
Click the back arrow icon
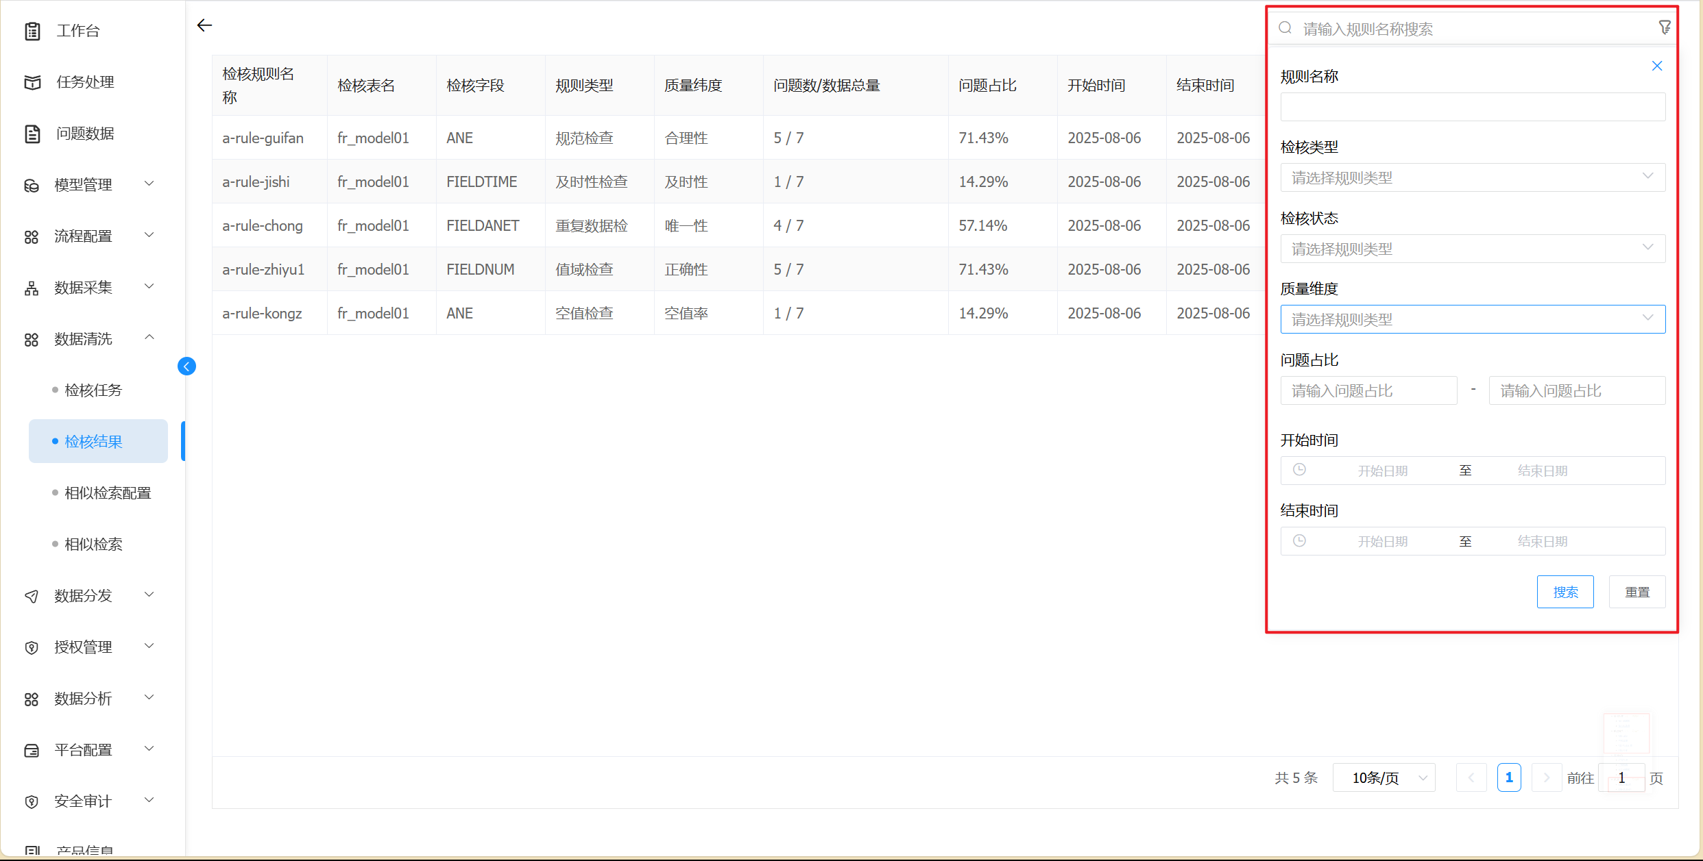point(204,26)
